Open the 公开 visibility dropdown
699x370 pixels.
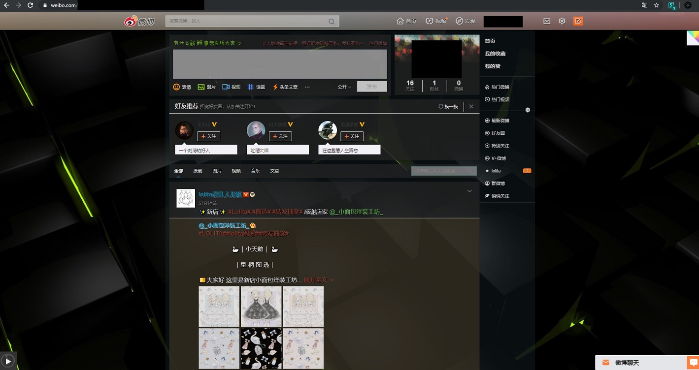pyautogui.click(x=344, y=87)
